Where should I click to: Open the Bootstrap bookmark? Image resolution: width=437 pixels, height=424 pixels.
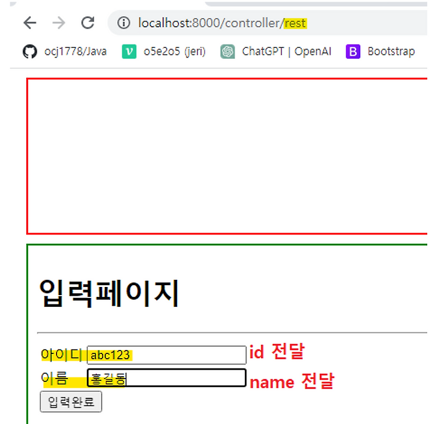pyautogui.click(x=380, y=51)
